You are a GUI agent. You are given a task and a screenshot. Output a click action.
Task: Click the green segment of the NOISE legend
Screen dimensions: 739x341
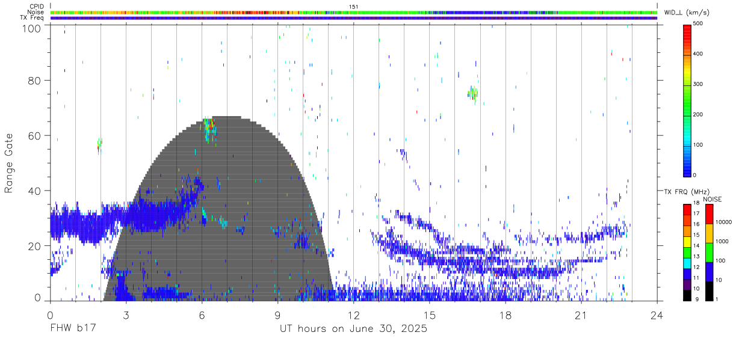[709, 253]
